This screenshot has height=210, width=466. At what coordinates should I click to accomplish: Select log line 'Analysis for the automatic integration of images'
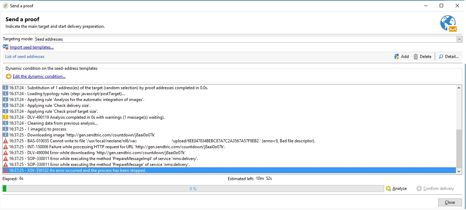point(229,100)
